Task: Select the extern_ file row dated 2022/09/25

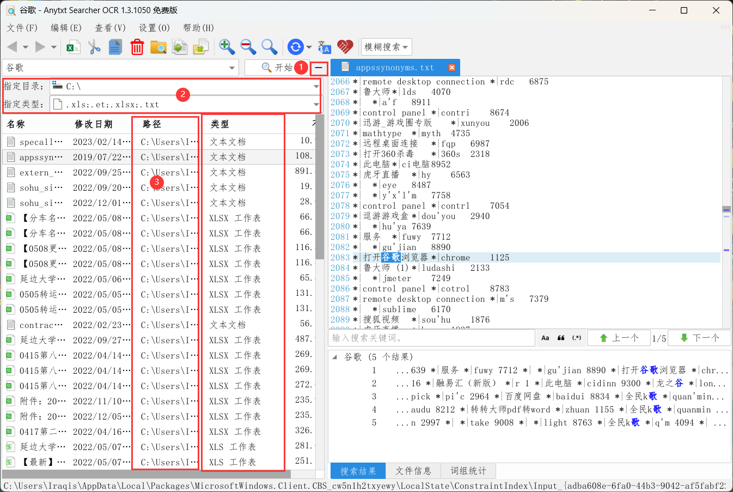Action: (158, 172)
